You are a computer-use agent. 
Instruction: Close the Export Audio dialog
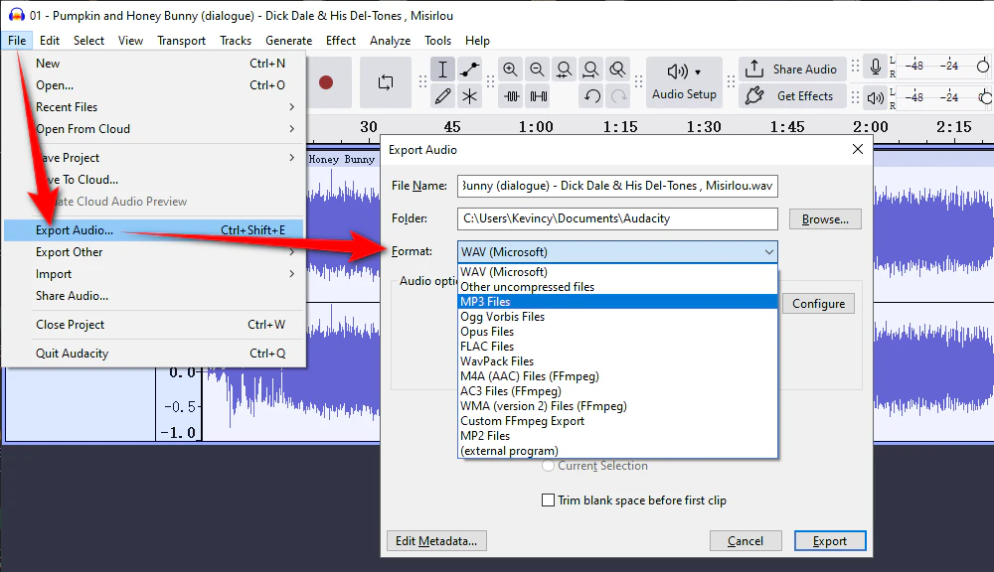(x=857, y=149)
